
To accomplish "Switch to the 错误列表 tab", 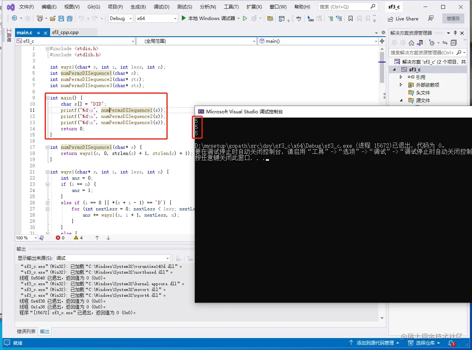I will pos(26,331).
